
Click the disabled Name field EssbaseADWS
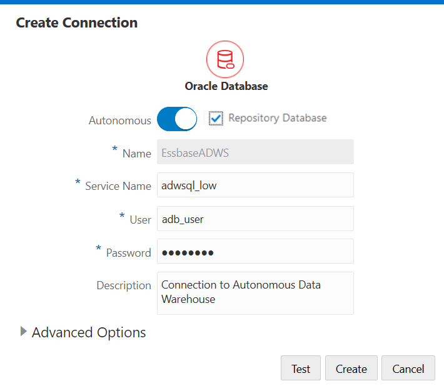click(255, 152)
